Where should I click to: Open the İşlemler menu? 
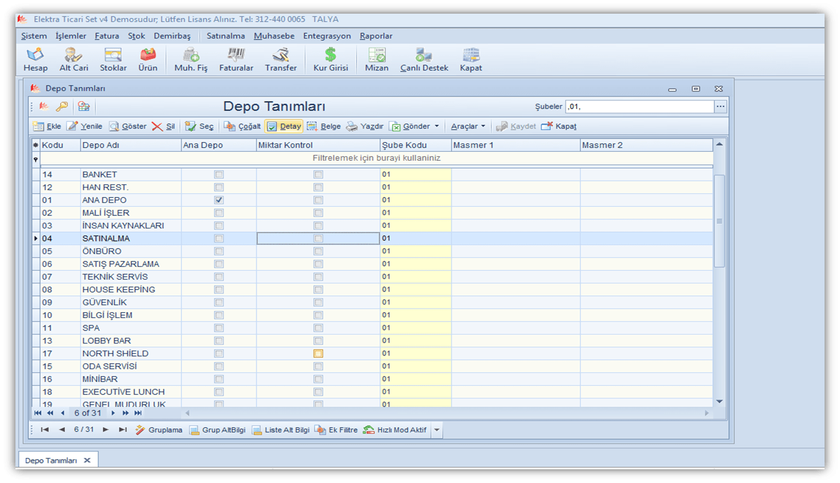(71, 36)
